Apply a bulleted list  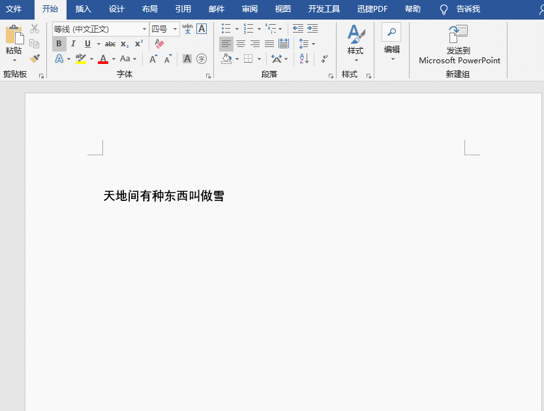tap(226, 29)
